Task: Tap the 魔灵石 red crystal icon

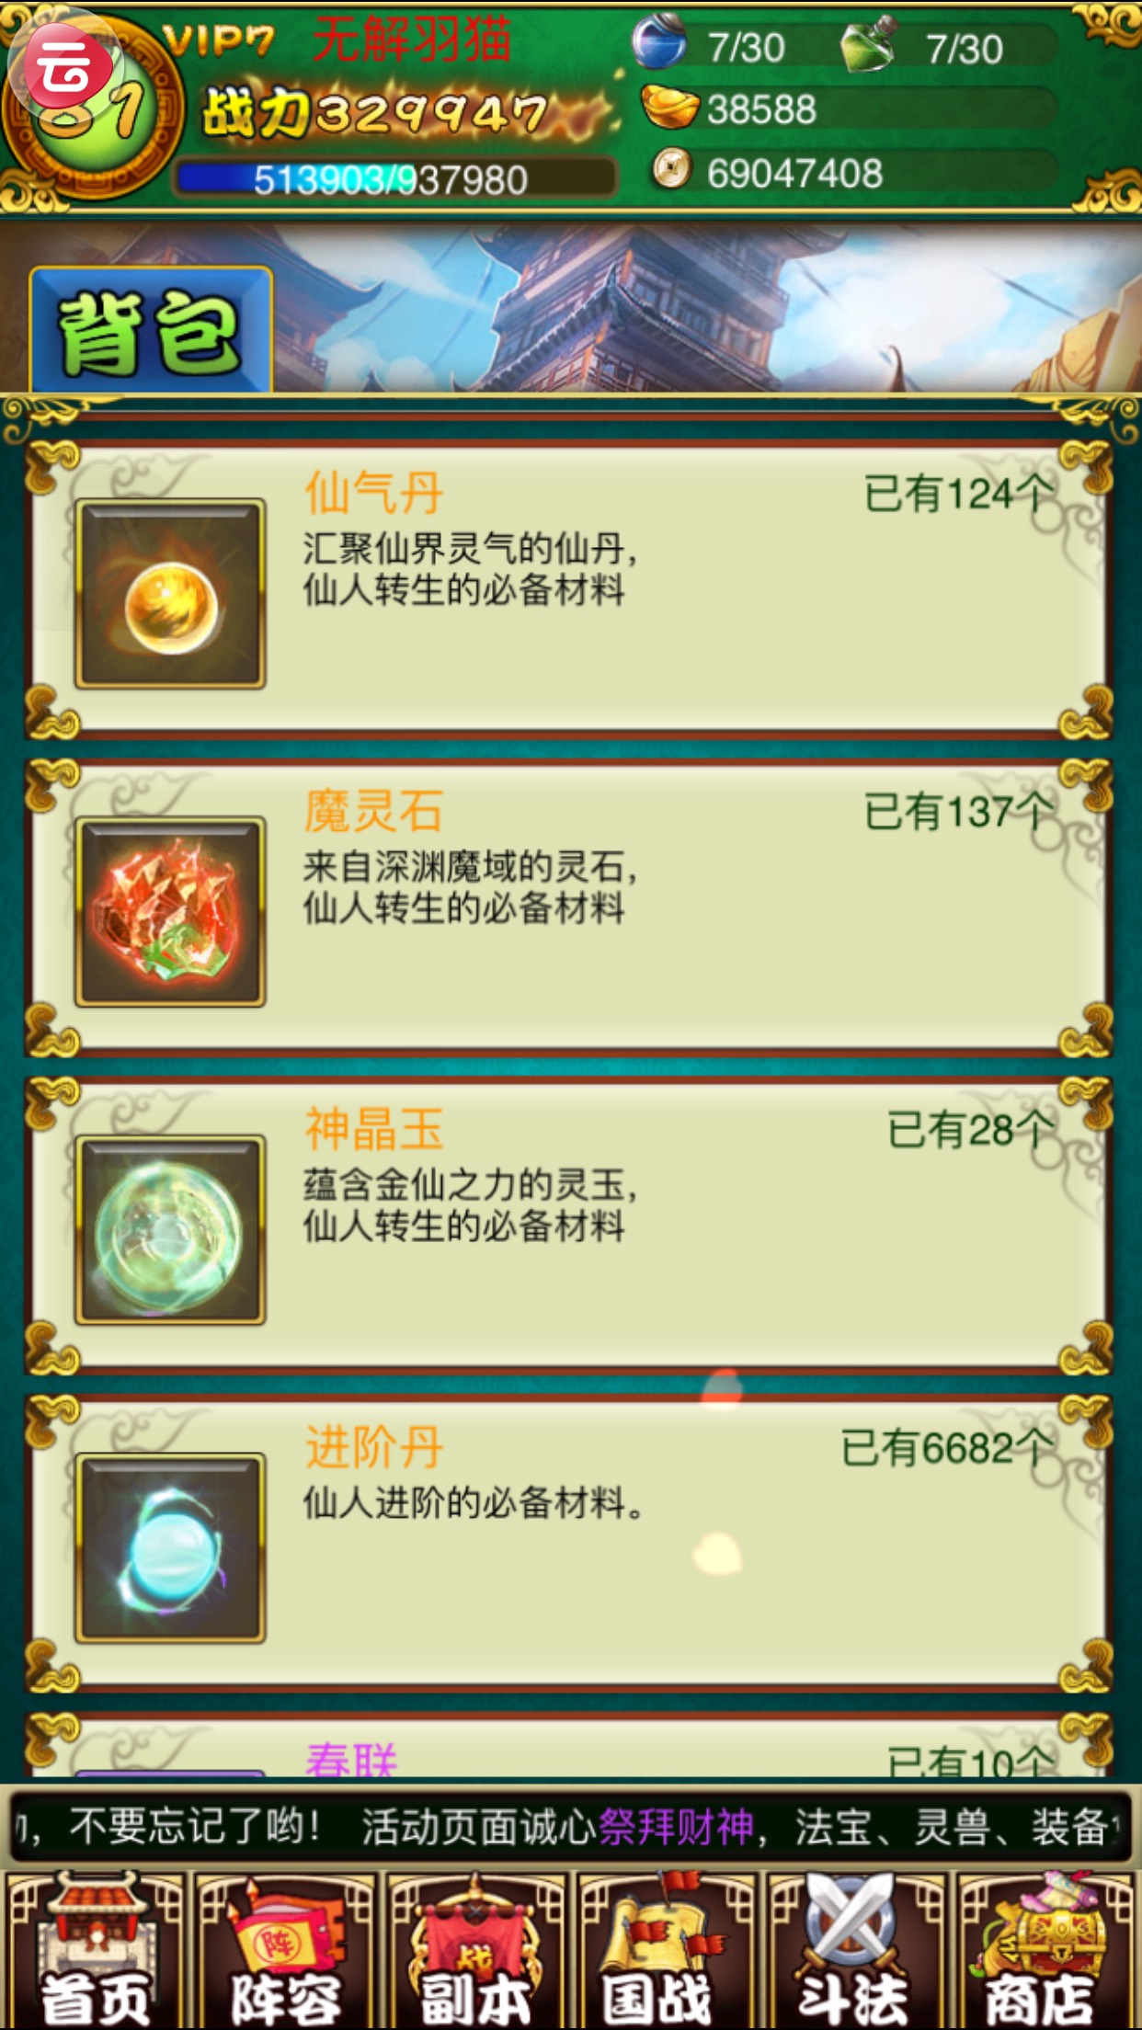Action: point(170,912)
